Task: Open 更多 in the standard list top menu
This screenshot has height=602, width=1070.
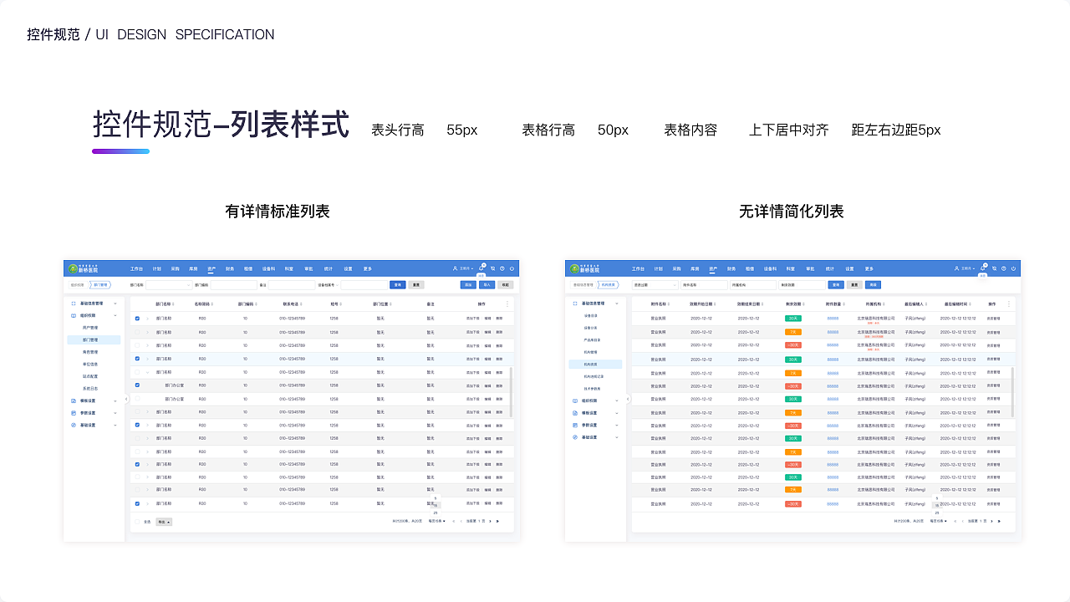Action: point(368,268)
